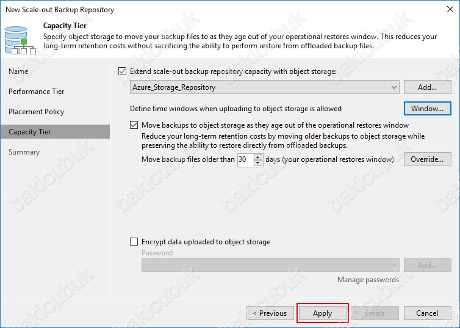460x328 pixels.
Task: Click the scale-out repository database icon
Action: 20,40
